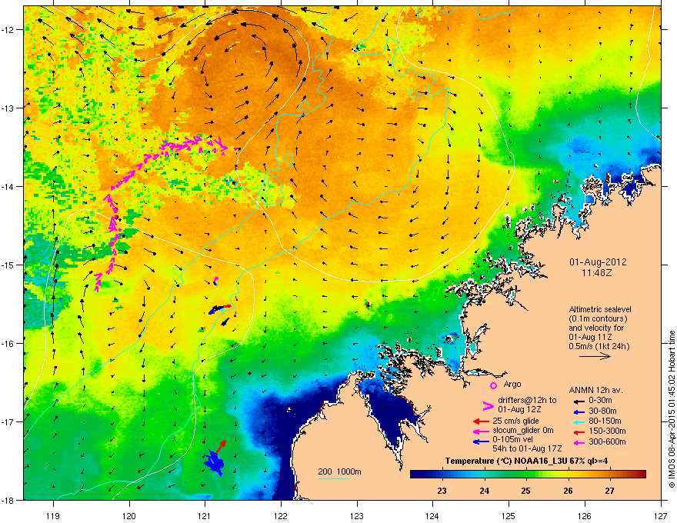The width and height of the screenshot is (677, 523).
Task: Click the latitude axis label -12
Action: click(x=8, y=30)
